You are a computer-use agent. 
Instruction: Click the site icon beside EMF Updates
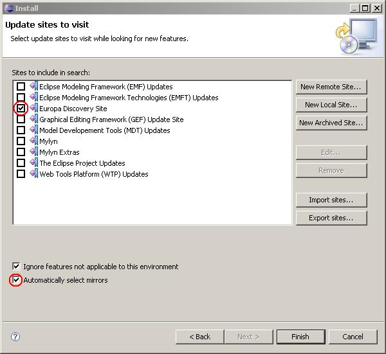click(x=34, y=86)
